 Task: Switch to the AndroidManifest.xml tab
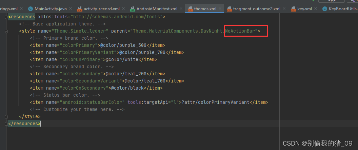click(157, 9)
